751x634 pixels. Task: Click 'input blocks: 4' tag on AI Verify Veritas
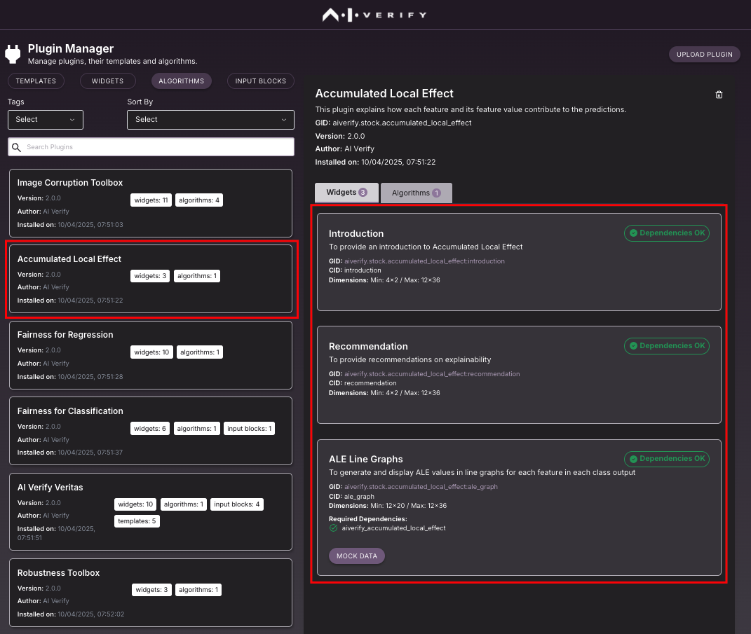click(236, 504)
